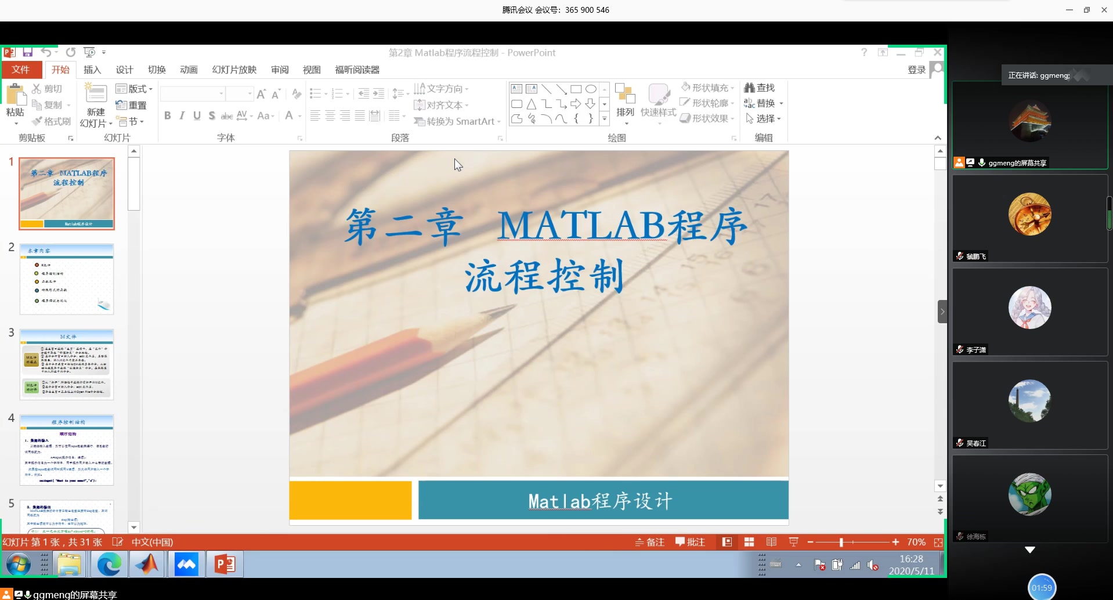Image resolution: width=1113 pixels, height=600 pixels.
Task: Open Layout (版式) dropdown
Action: tap(134, 89)
